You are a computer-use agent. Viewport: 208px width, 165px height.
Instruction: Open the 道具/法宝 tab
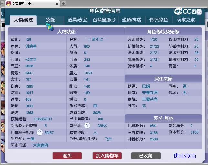(x=77, y=20)
